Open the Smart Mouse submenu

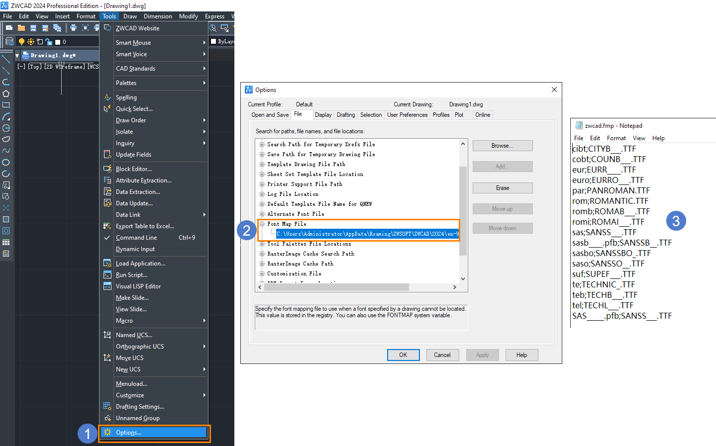click(154, 43)
